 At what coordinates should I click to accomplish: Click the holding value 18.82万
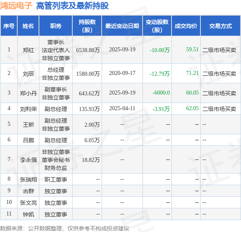91,160
